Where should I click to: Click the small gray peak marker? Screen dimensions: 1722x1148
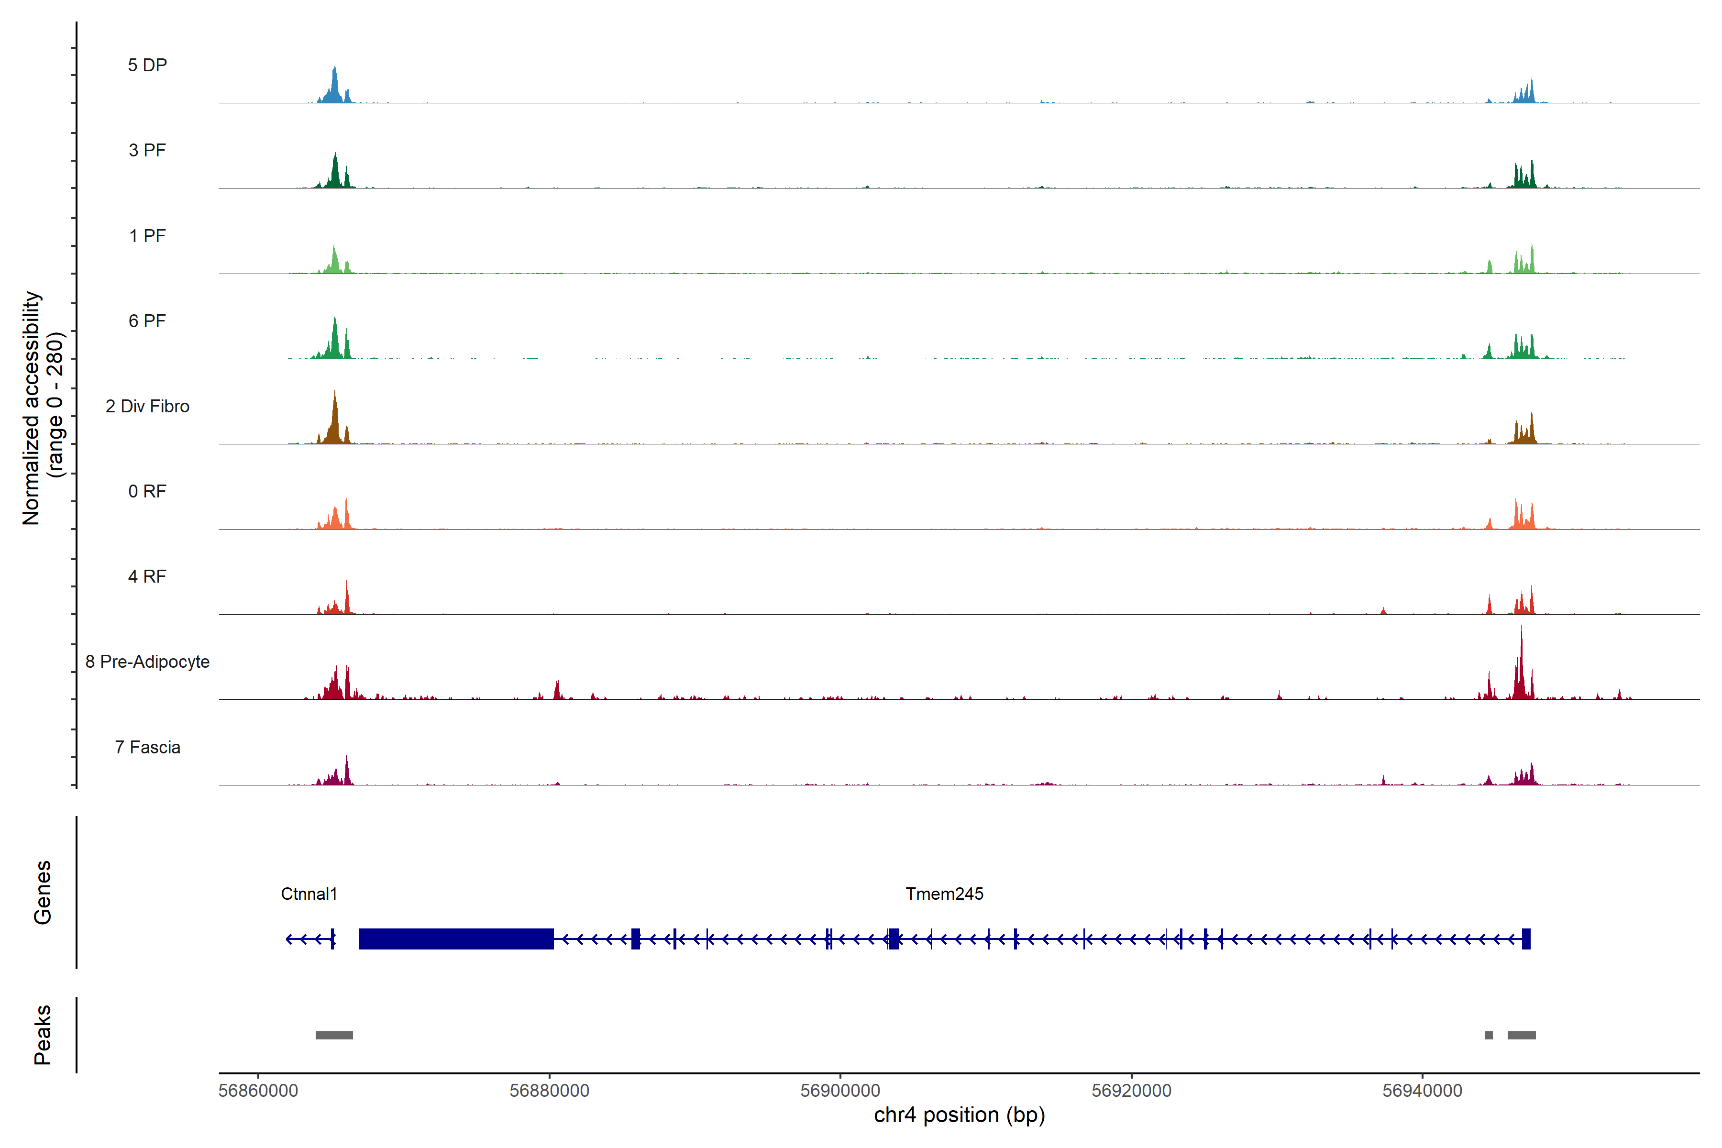click(x=1489, y=1035)
